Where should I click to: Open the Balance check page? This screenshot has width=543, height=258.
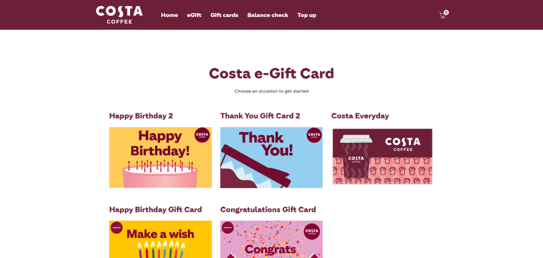coord(268,15)
